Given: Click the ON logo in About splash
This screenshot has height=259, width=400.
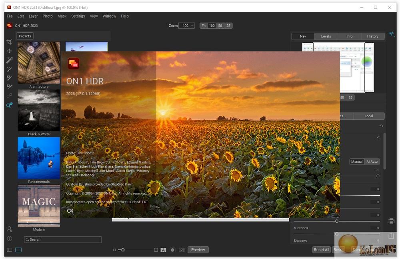Looking at the screenshot, I should (x=70, y=211).
